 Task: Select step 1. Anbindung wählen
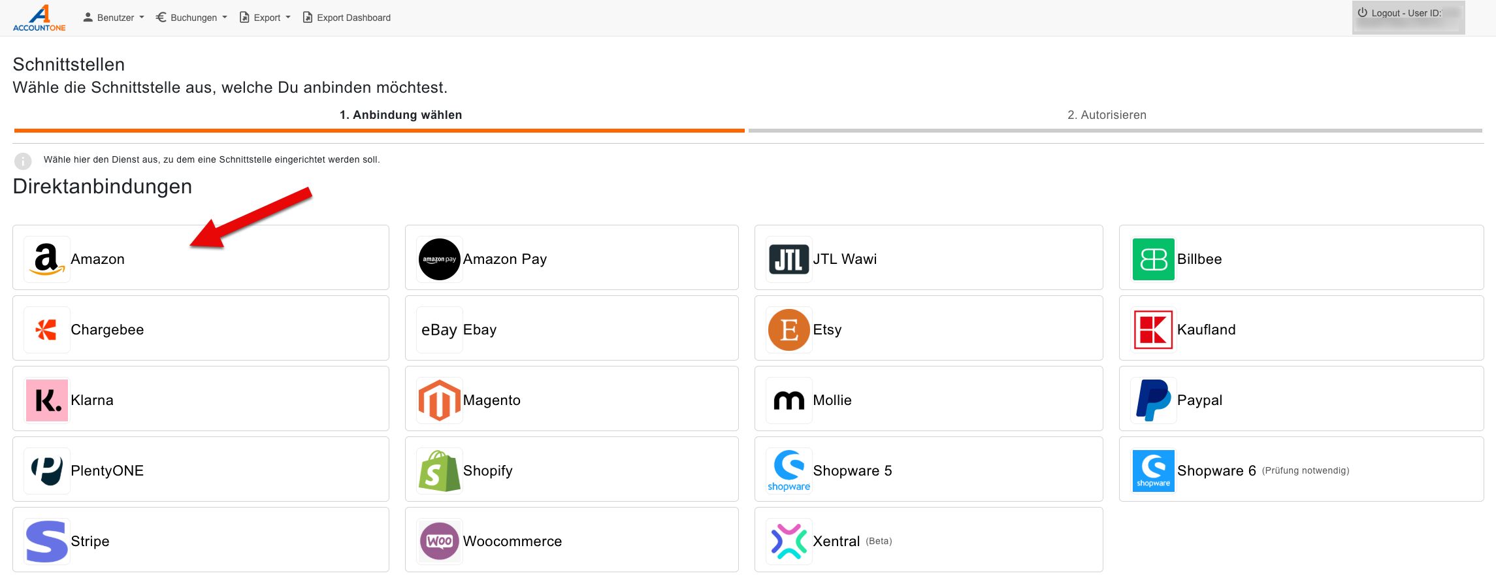400,115
